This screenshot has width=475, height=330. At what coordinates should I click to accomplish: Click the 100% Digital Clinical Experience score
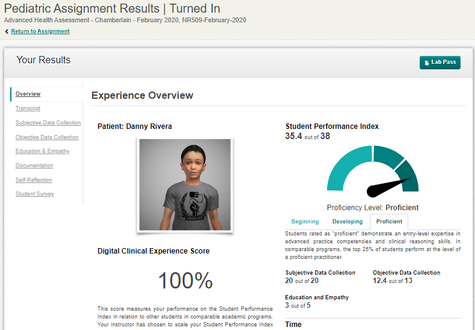pyautogui.click(x=185, y=281)
